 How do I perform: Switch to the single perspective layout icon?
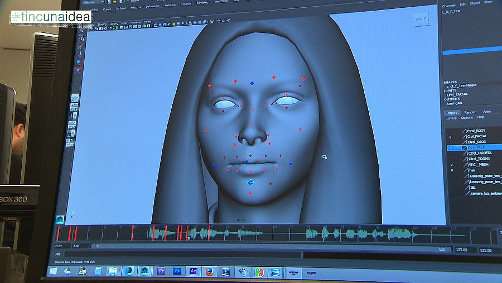tap(74, 98)
